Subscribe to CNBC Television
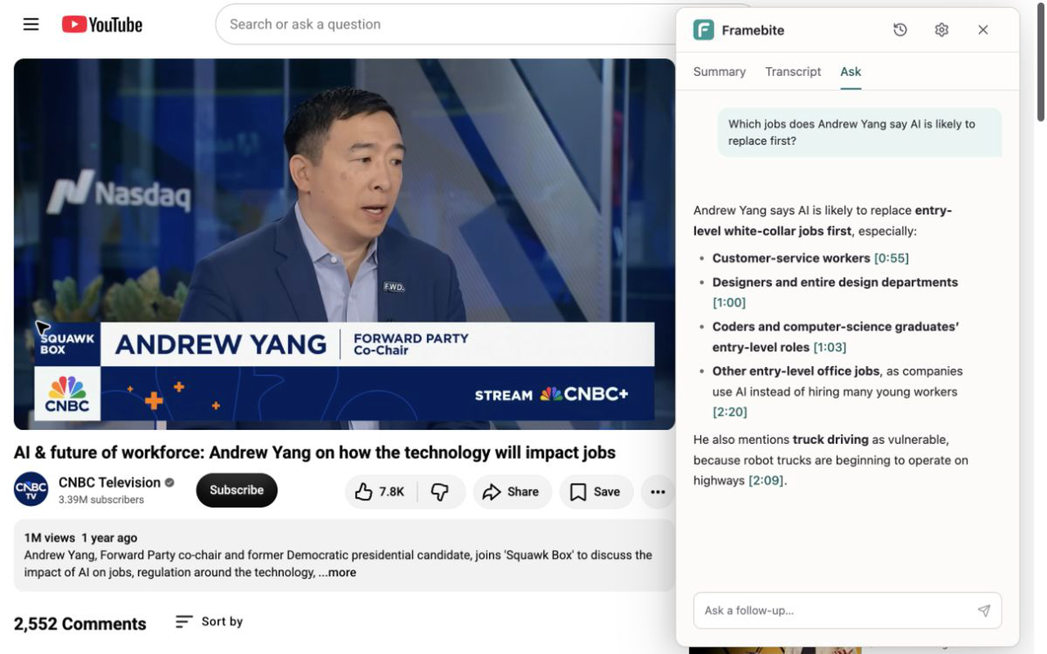The width and height of the screenshot is (1047, 654). click(236, 490)
